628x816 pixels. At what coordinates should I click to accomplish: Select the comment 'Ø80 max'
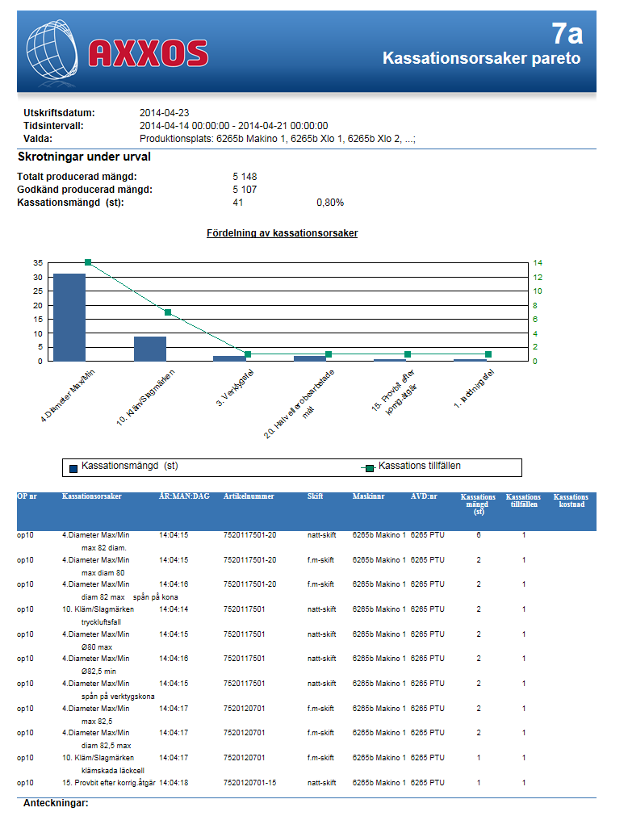point(97,647)
